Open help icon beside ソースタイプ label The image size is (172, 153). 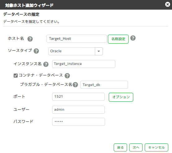pos(36,51)
